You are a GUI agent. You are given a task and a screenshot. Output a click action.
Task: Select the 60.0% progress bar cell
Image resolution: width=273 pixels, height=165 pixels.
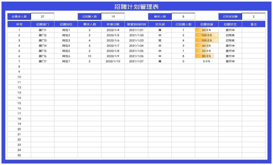tap(207, 46)
